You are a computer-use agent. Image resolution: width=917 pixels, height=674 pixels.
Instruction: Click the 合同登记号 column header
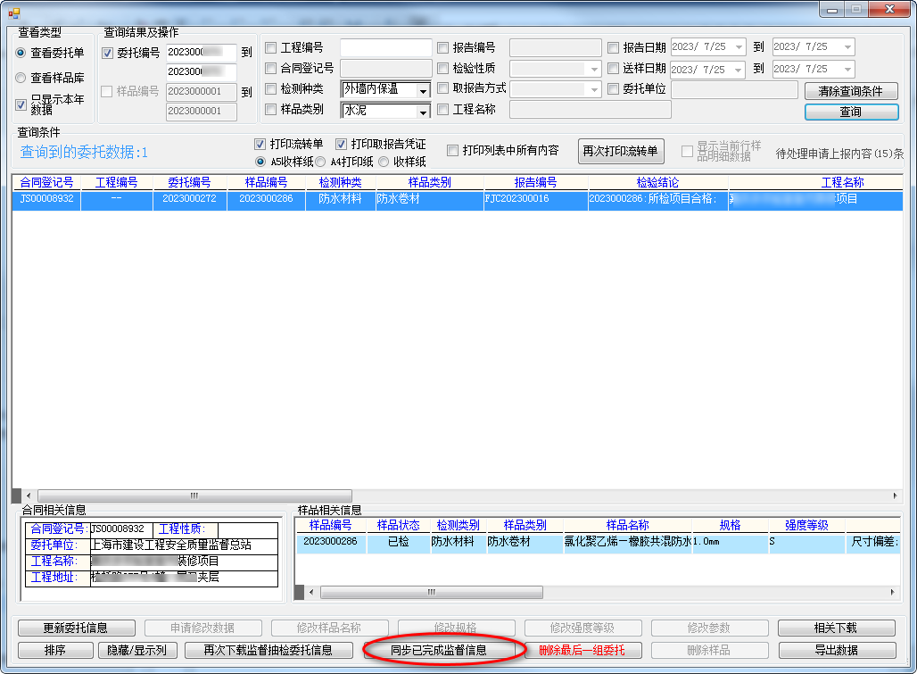click(46, 182)
